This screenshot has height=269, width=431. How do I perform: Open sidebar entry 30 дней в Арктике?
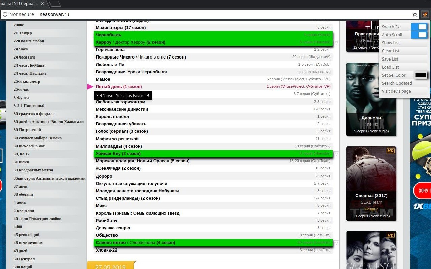(x=48, y=122)
